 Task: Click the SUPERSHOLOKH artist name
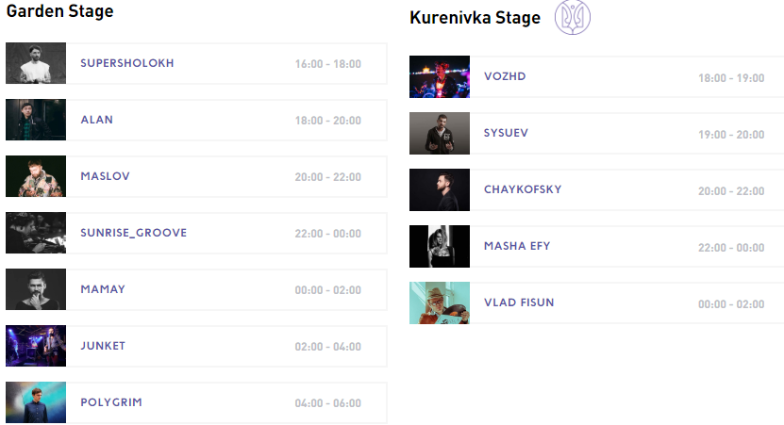[126, 63]
